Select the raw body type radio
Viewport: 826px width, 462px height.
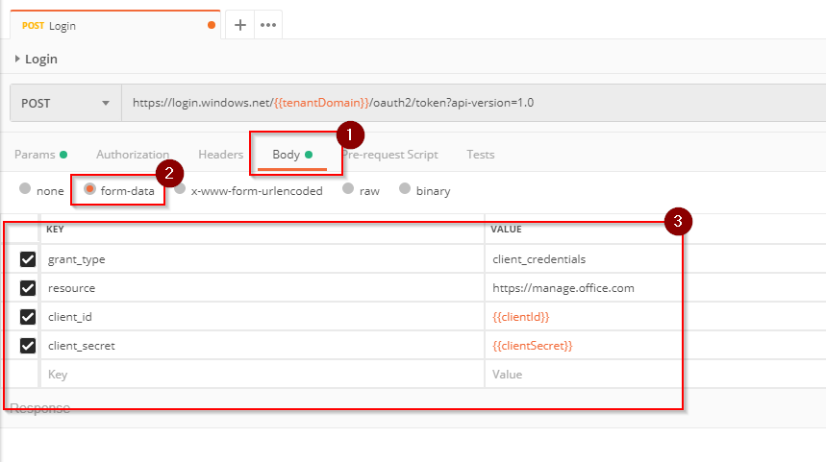pyautogui.click(x=348, y=188)
